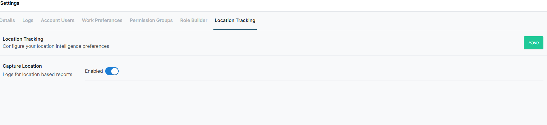Image resolution: width=547 pixels, height=125 pixels.
Task: Disable the Capture Location toggle
Action: pyautogui.click(x=112, y=71)
